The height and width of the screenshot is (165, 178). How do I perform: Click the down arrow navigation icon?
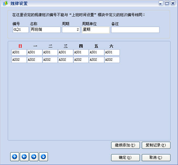point(43,157)
